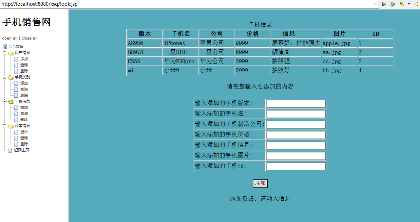420x222 pixels.
Task: Open 删除 under 用户信息
Action: pyautogui.click(x=24, y=71)
